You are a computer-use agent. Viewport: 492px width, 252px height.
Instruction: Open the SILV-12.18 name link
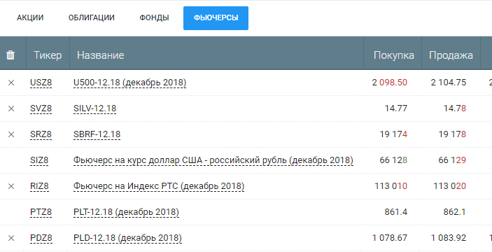point(94,108)
